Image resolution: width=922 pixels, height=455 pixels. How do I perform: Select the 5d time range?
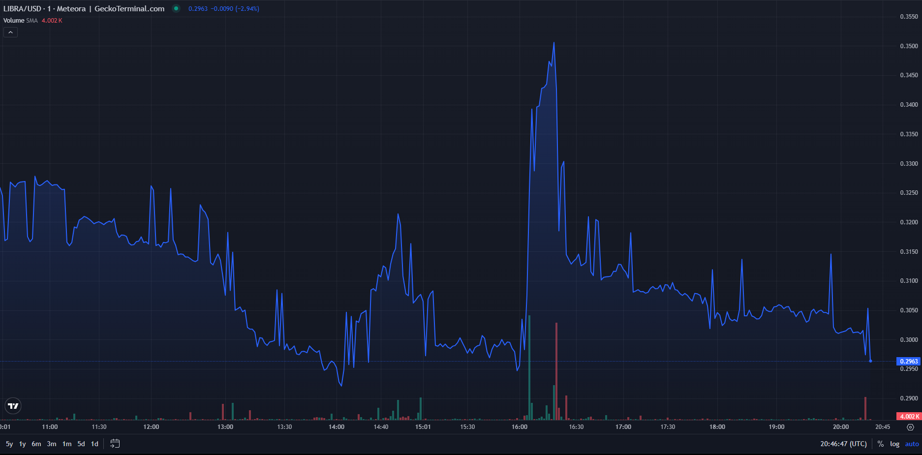point(81,444)
